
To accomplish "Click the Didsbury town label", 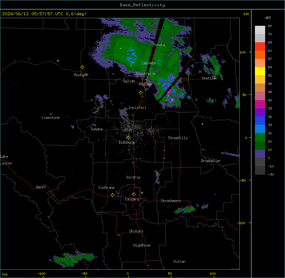I will [x=127, y=142].
